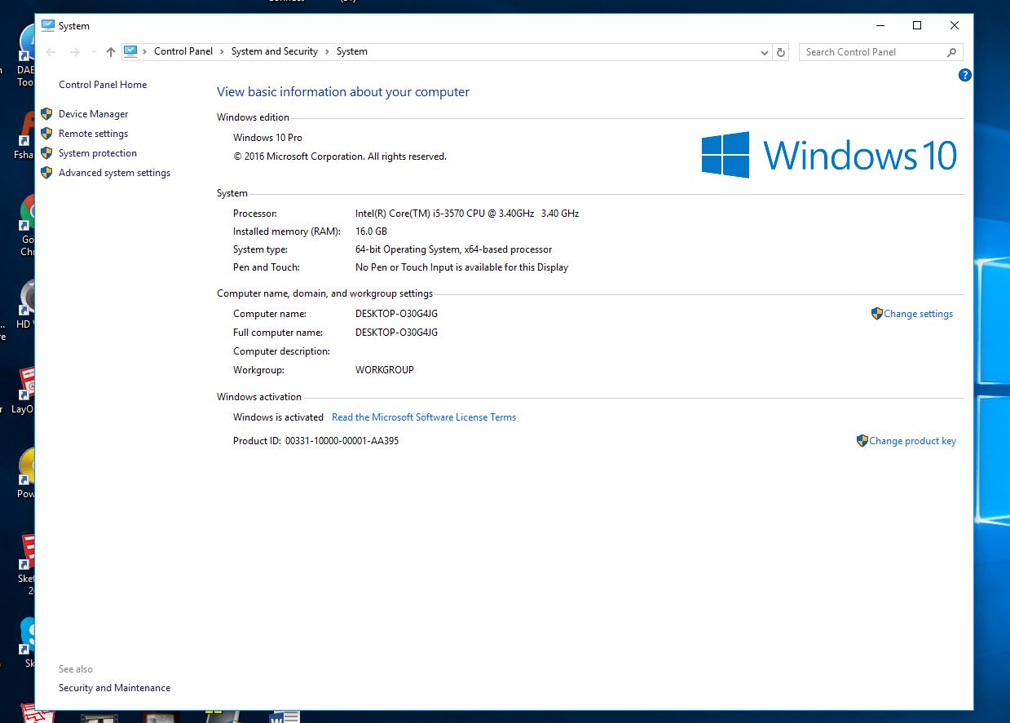Viewport: 1010px width, 723px height.
Task: Click the Forward navigation arrow
Action: tap(75, 52)
